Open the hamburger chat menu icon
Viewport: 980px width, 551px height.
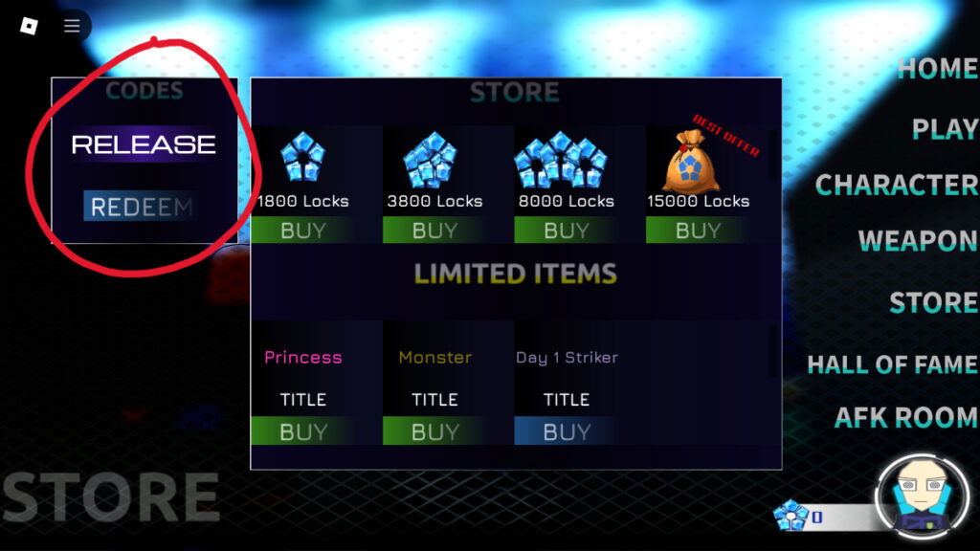(x=72, y=26)
